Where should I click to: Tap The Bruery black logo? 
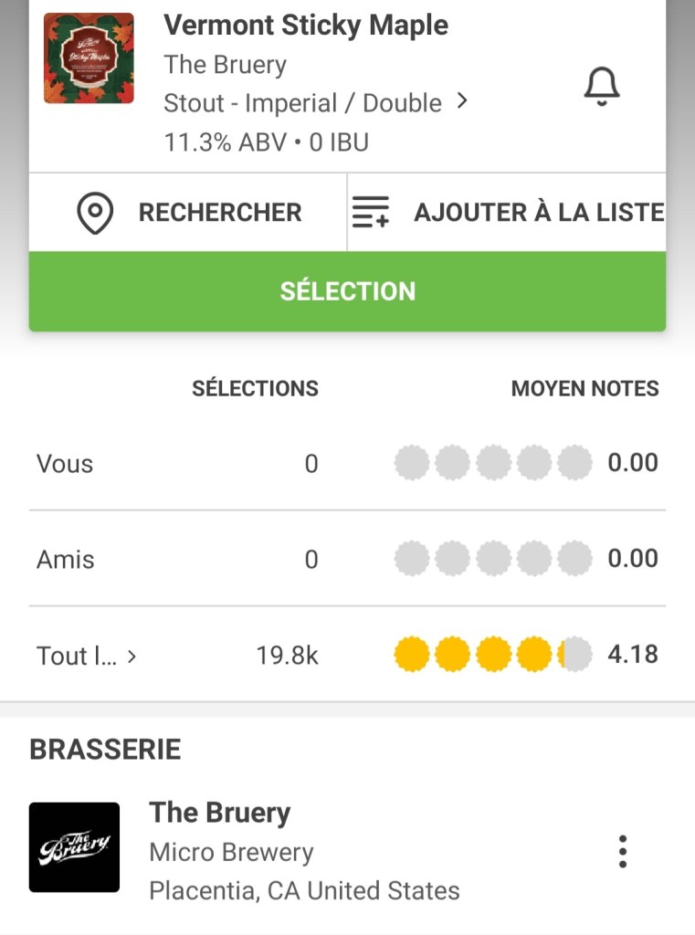click(74, 847)
